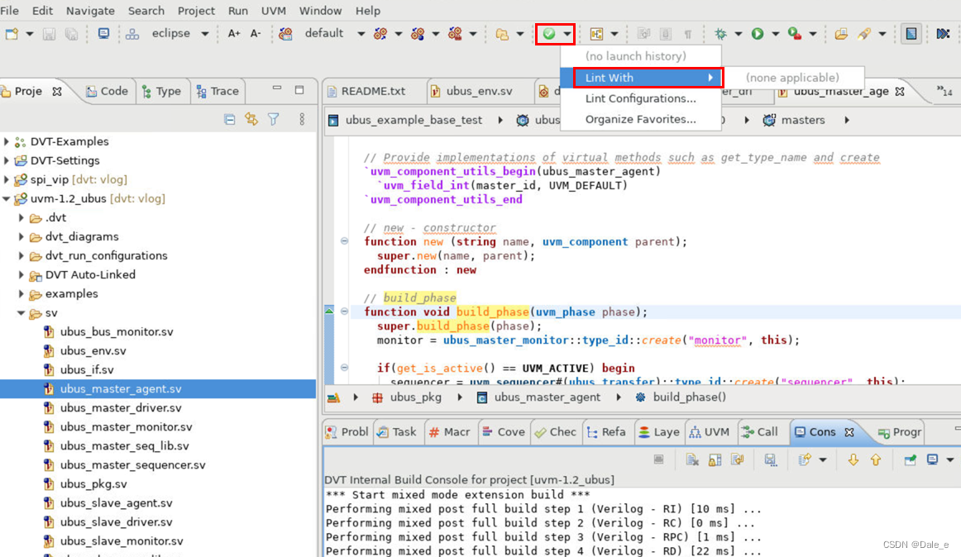961x557 pixels.
Task: Click the Run External Tools icon
Action: point(795,34)
